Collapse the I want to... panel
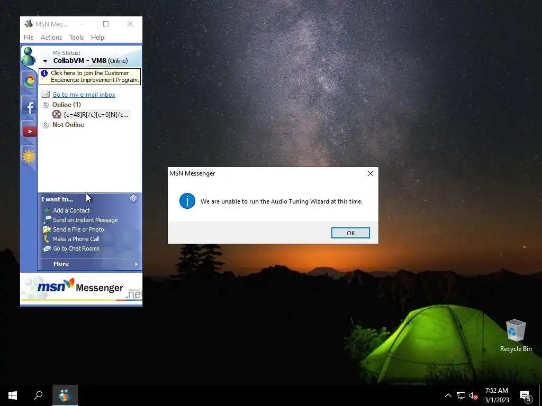Viewport: 542px width, 406px height. (x=133, y=199)
